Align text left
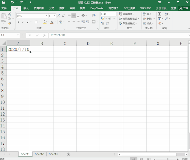Image resolution: width=190 pixels, height=160 pixels. point(69,22)
